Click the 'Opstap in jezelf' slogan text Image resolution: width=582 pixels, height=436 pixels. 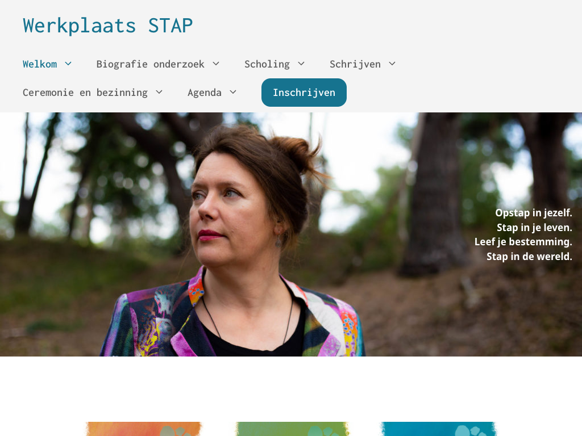(x=534, y=213)
